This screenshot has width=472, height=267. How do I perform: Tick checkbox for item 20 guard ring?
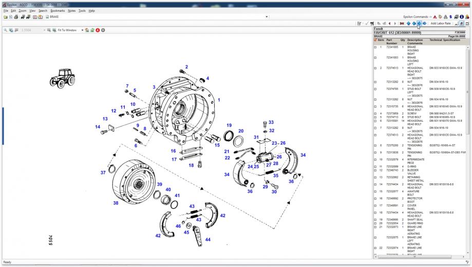375,223
